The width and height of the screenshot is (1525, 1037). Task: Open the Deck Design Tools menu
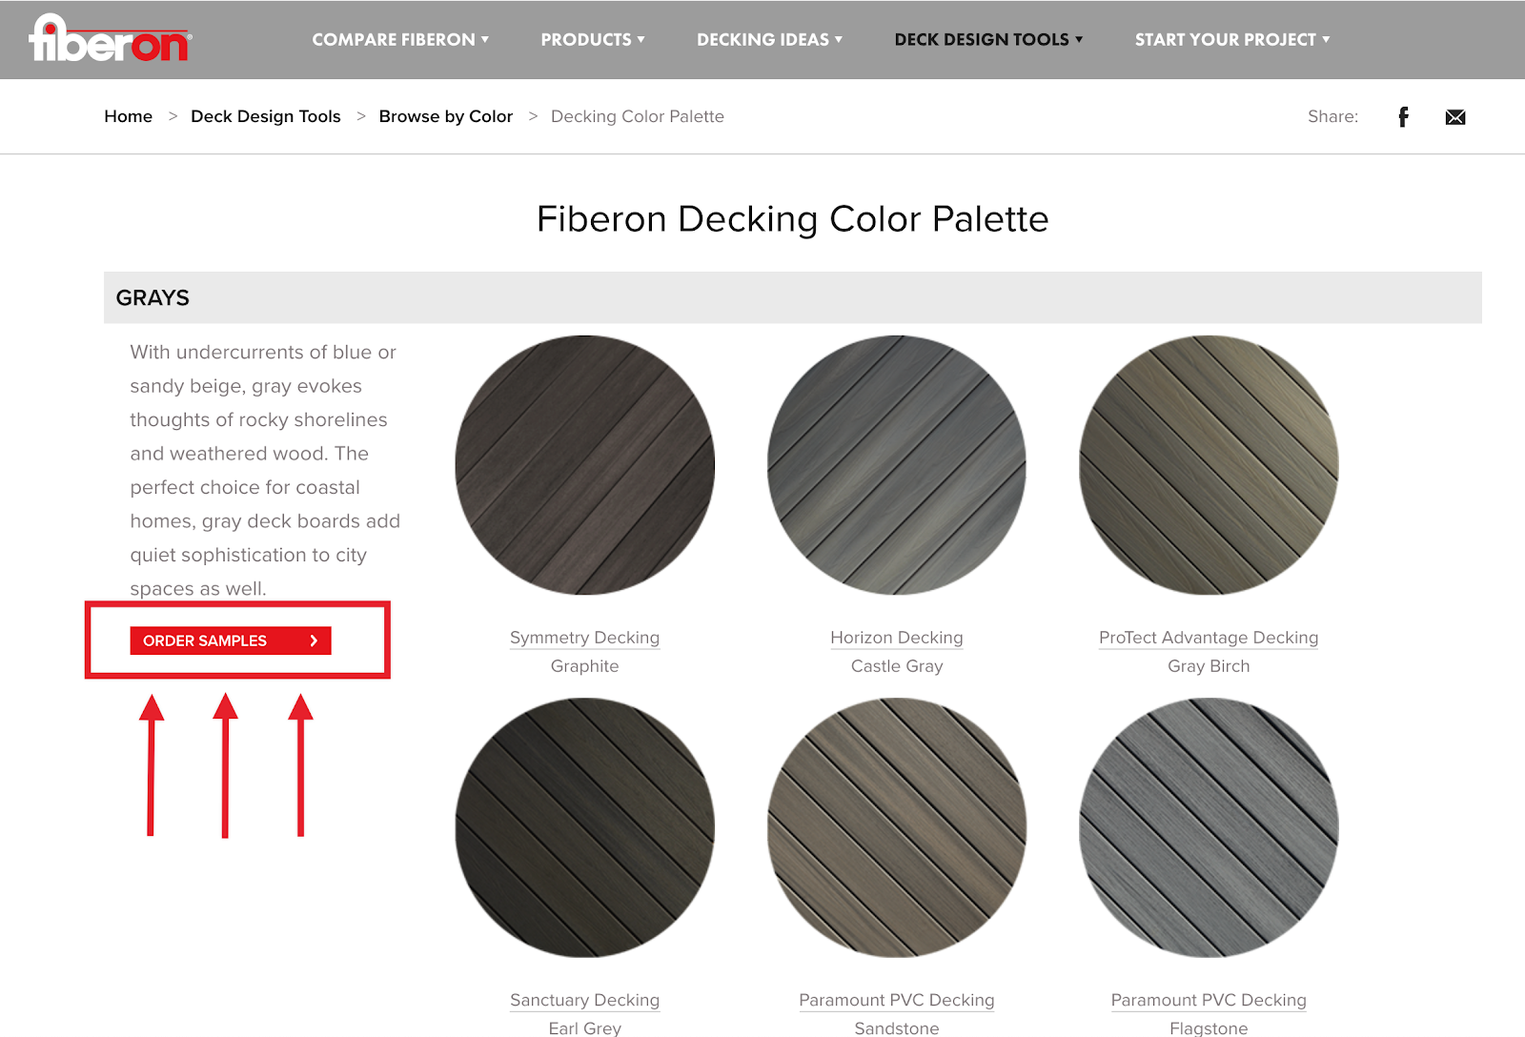pyautogui.click(x=988, y=40)
